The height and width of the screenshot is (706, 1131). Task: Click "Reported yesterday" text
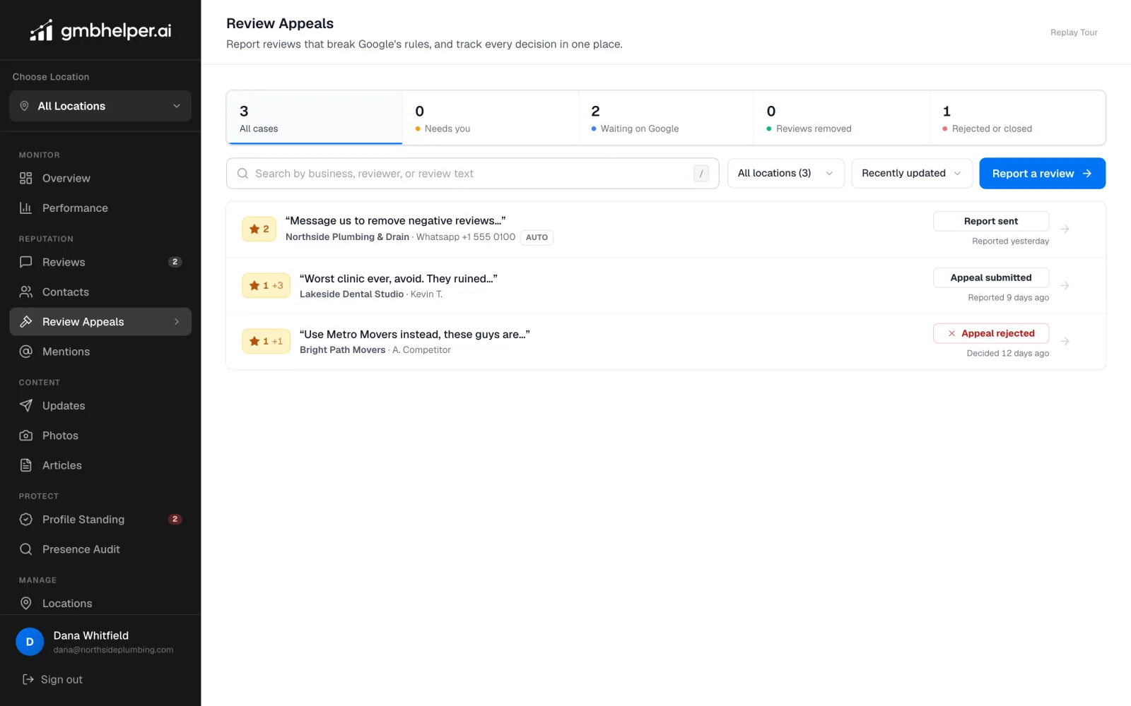point(1010,241)
